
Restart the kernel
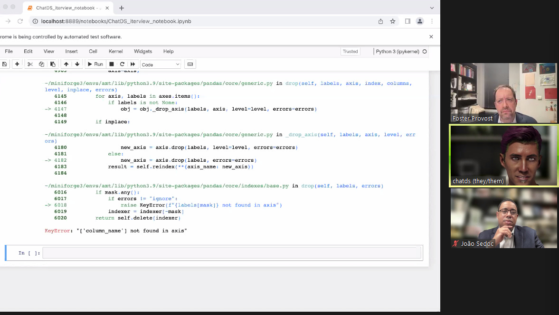[122, 64]
